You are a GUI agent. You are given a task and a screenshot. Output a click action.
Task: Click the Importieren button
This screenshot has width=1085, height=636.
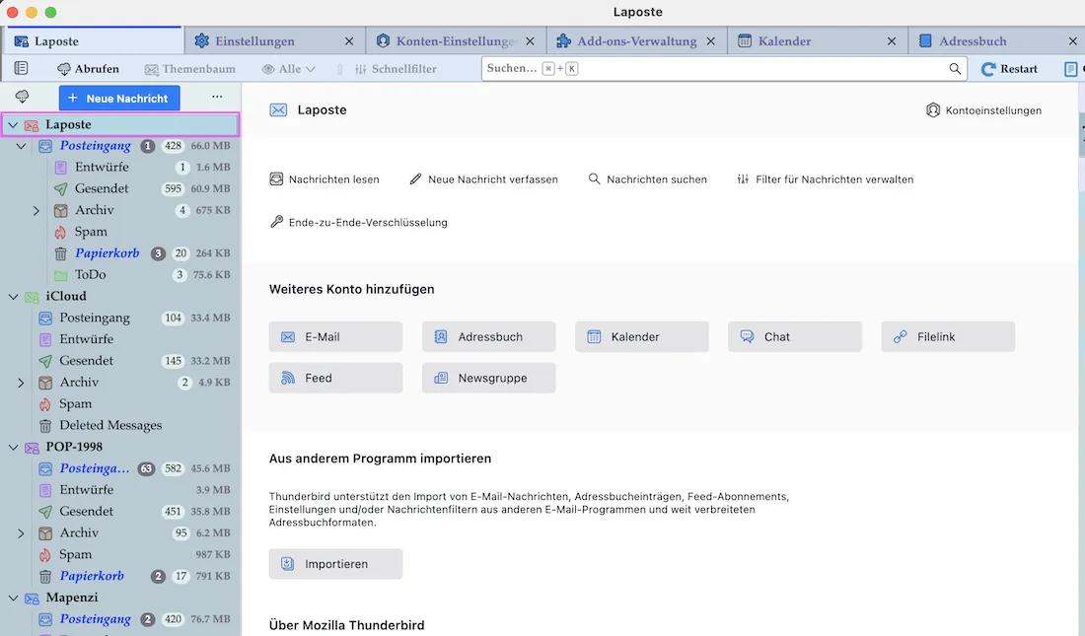[335, 564]
